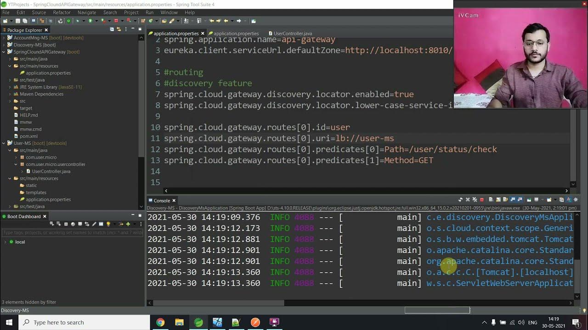Collapse the SpringCloundAPIGateway project

[x=4, y=52]
